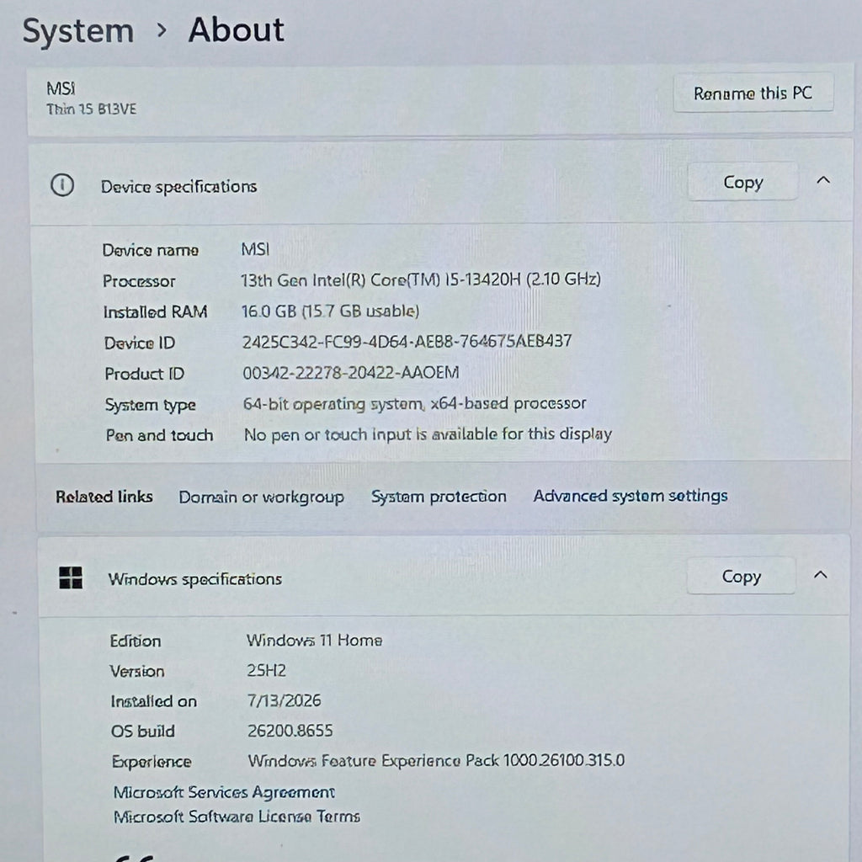Open the Domain or workgroup link
The image size is (862, 862).
[x=262, y=497]
